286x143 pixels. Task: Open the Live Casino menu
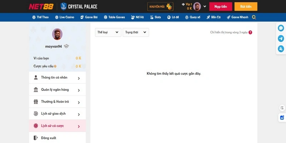click(x=65, y=17)
